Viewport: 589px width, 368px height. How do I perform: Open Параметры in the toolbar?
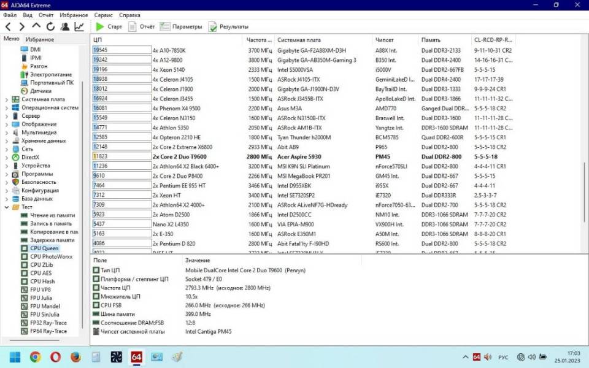pos(180,27)
